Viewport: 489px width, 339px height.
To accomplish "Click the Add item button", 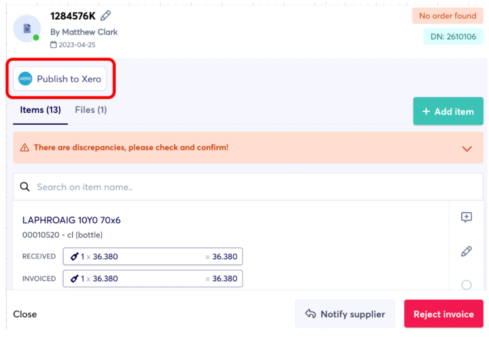I will click(448, 111).
